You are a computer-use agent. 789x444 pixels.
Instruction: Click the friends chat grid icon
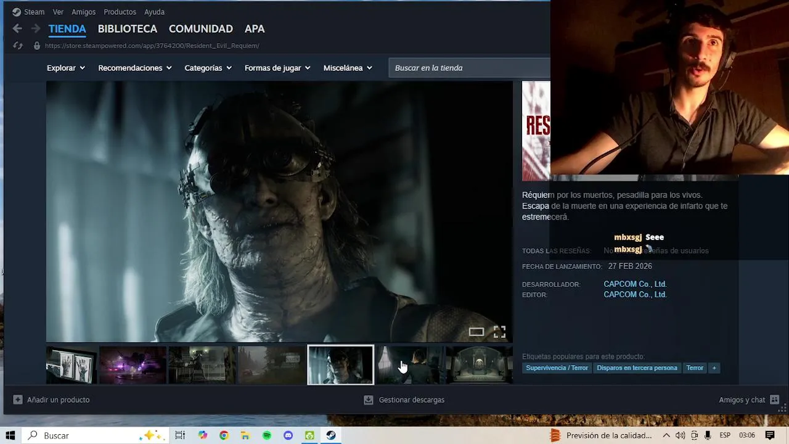point(775,400)
